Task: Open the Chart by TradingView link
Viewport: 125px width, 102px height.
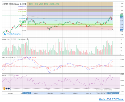Action: click(x=14, y=34)
